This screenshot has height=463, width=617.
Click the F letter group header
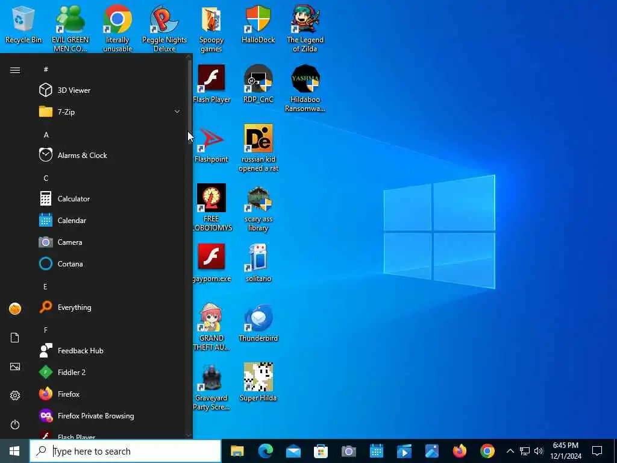click(x=46, y=330)
